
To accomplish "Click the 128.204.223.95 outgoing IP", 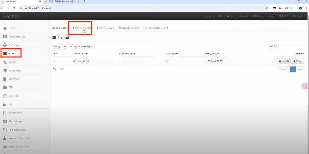I will [x=214, y=61].
